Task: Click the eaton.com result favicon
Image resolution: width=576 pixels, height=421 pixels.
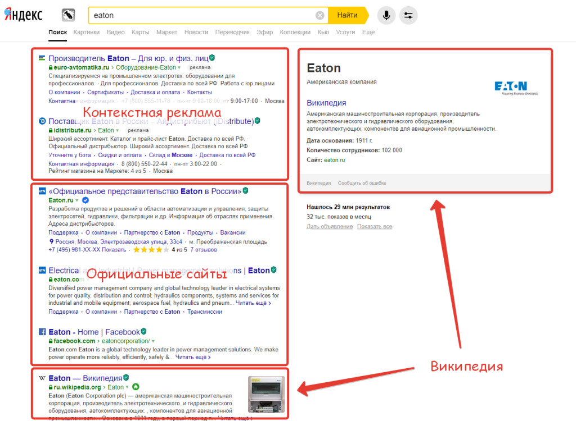Action: pyautogui.click(x=42, y=270)
